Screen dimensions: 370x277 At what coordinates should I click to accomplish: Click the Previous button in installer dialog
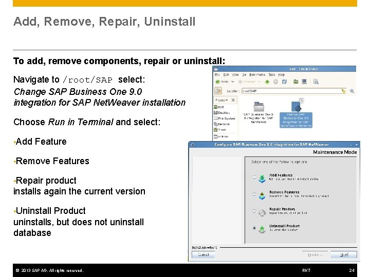coord(315,254)
